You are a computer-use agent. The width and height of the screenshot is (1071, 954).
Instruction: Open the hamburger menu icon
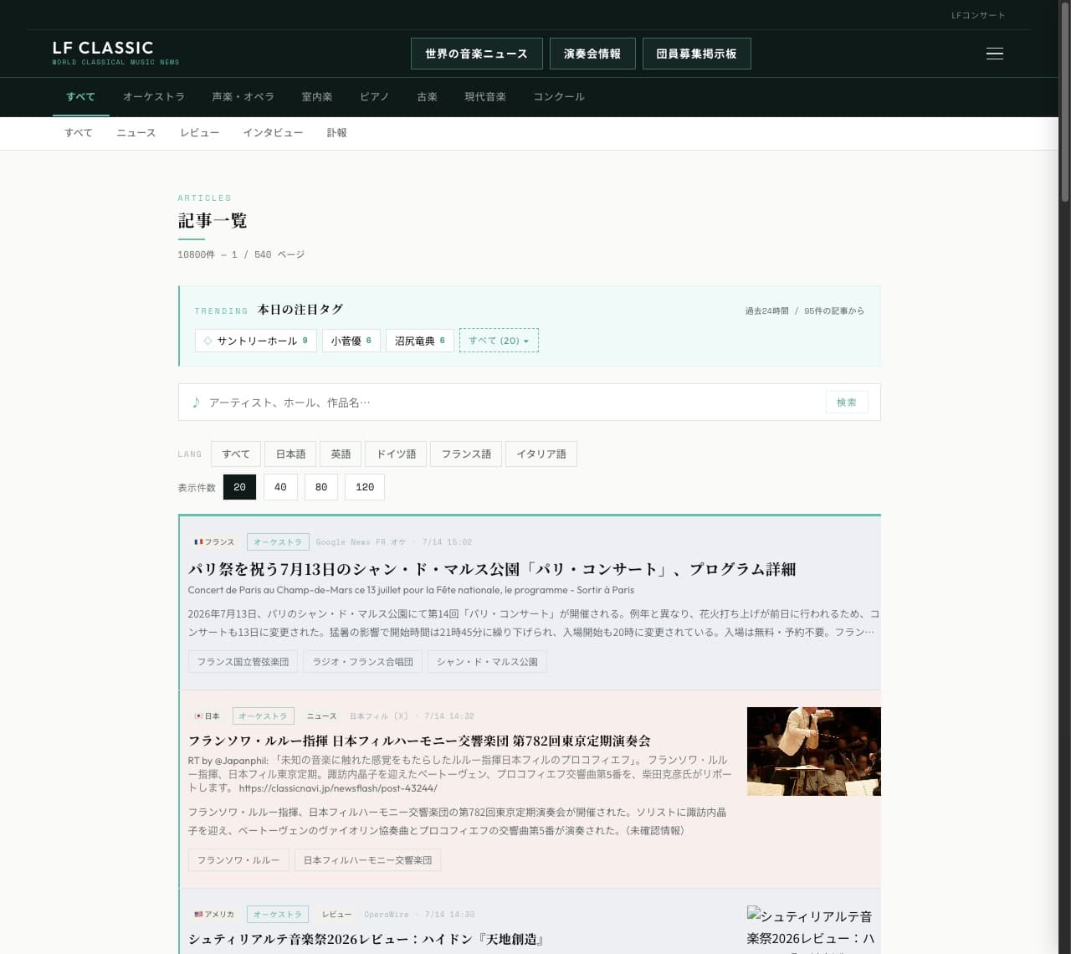point(994,54)
